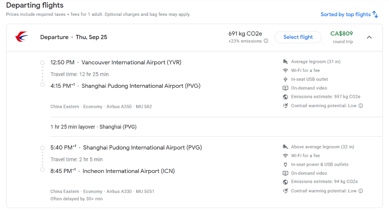
Task: Click the in-seat power & USB outlets icon
Action: point(285,164)
